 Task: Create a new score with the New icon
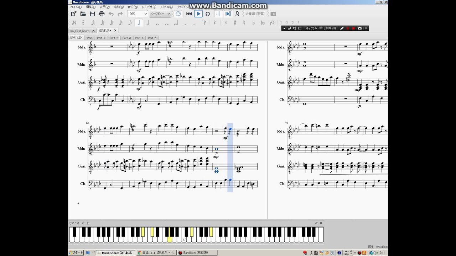pyautogui.click(x=73, y=14)
